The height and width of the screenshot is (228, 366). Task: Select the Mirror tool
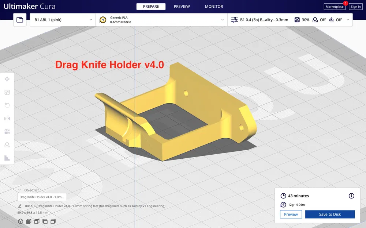[x=7, y=119]
